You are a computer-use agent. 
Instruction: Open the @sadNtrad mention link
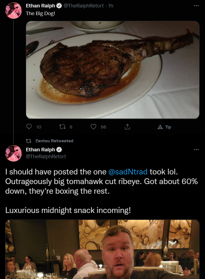[x=128, y=172]
